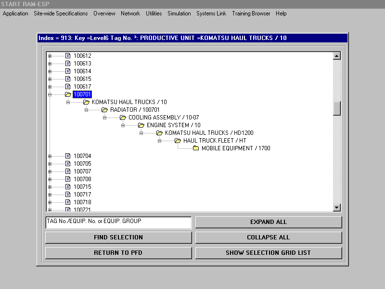The width and height of the screenshot is (385, 289).
Task: Click the open folder icon beside 100701
Action: pyautogui.click(x=68, y=94)
